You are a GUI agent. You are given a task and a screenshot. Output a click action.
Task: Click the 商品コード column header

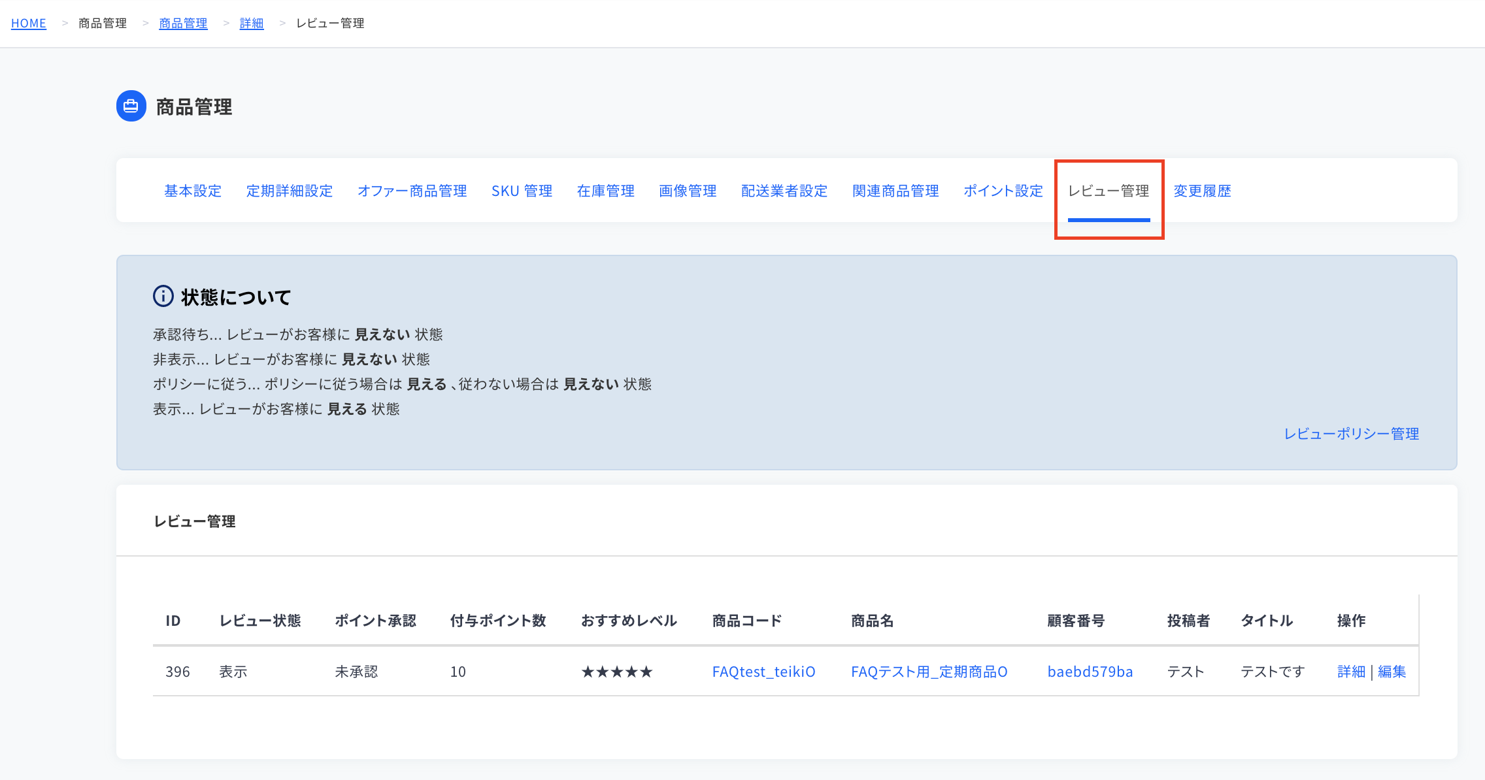click(747, 621)
